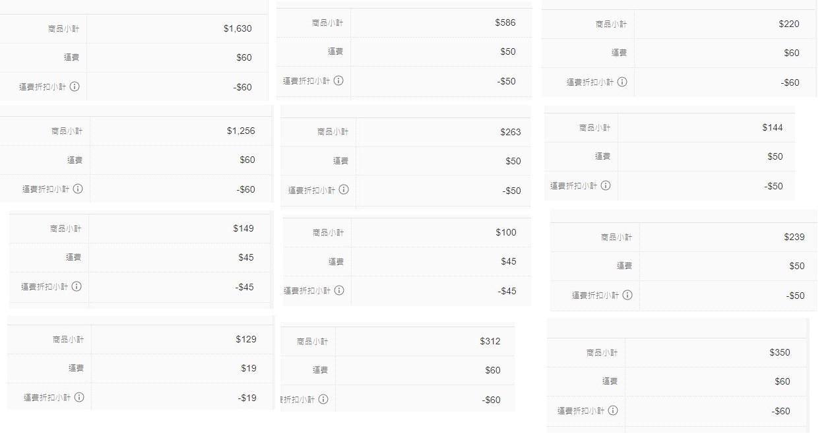Screen dimensions: 830x442
Task: View shipping discount info for the $100 order
Action: [339, 290]
